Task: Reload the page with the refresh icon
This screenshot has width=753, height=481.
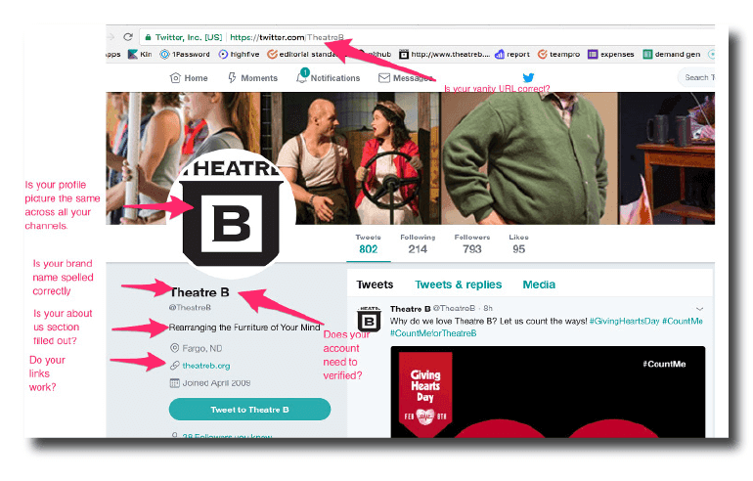Action: click(x=128, y=37)
